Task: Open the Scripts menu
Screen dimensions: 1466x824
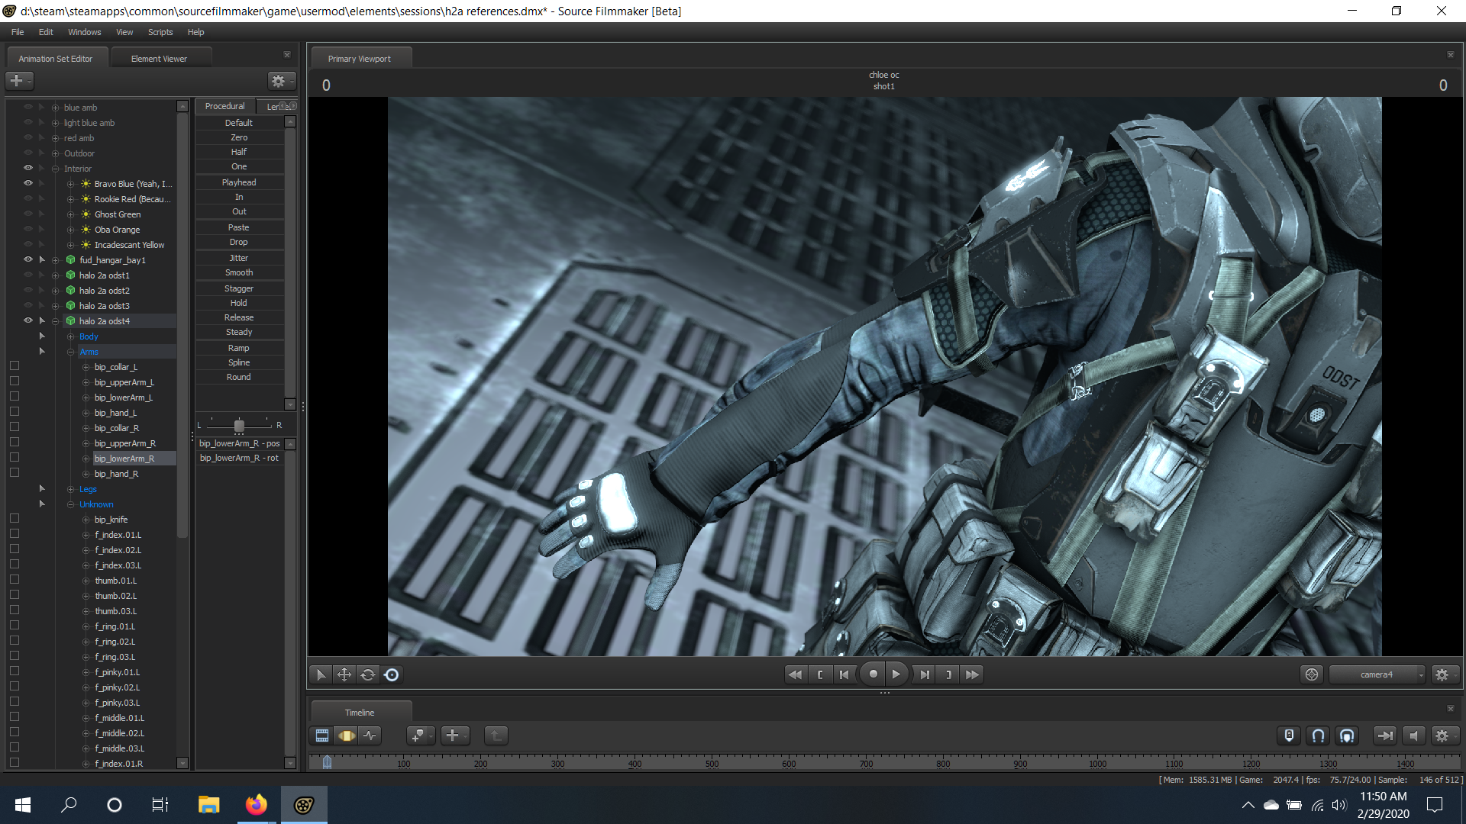Action: [160, 32]
